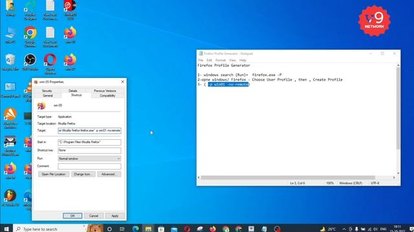Select This PC desktop icon
This screenshot has height=232, width=414.
[x=10, y=35]
